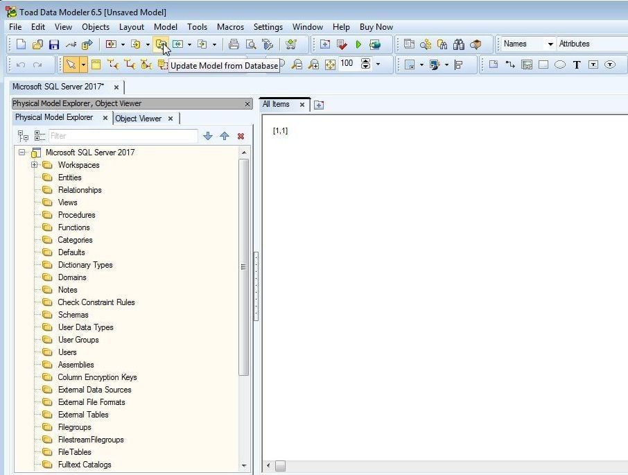Click the zoom out magnifier icon

point(297,64)
